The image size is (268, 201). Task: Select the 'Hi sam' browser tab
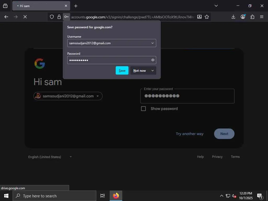pyautogui.click(x=41, y=6)
